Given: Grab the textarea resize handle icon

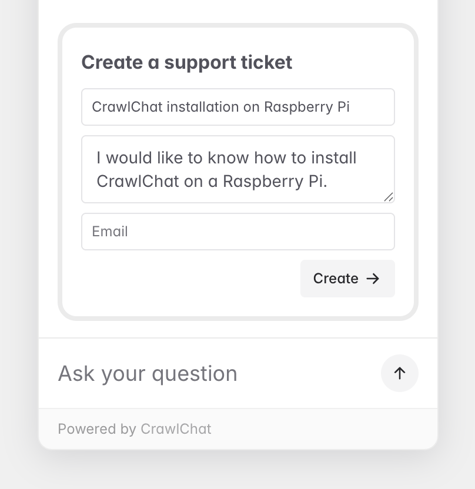Looking at the screenshot, I should point(389,197).
